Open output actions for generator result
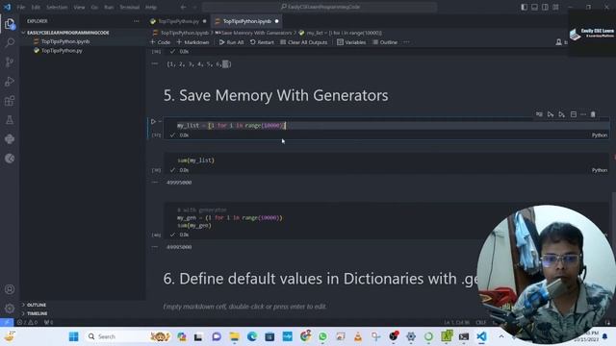Viewport: 616px width, 346px height. [x=155, y=247]
